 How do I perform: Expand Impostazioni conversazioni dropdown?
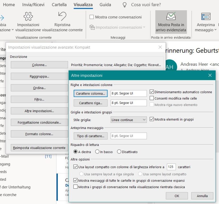click(x=144, y=27)
